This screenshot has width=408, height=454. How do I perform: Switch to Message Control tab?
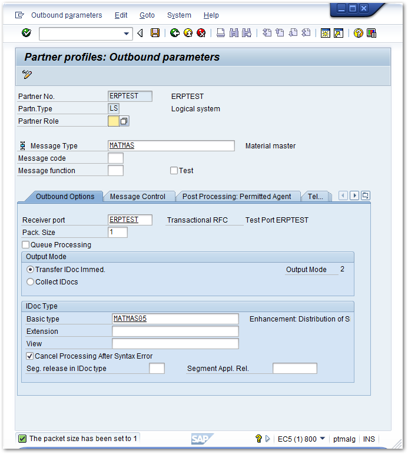pos(138,197)
